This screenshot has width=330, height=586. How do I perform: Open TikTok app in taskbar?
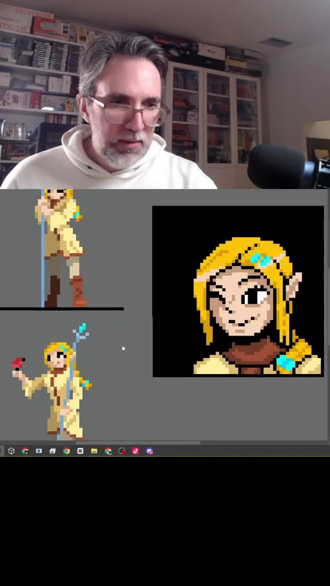click(x=135, y=451)
